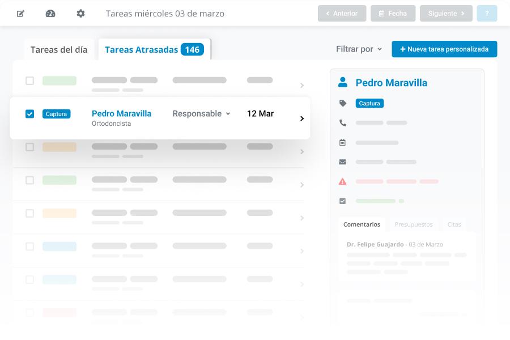Screen dimensions: 510x340
Task: Expand Pedro Maravilla row chevron
Action: (302, 118)
